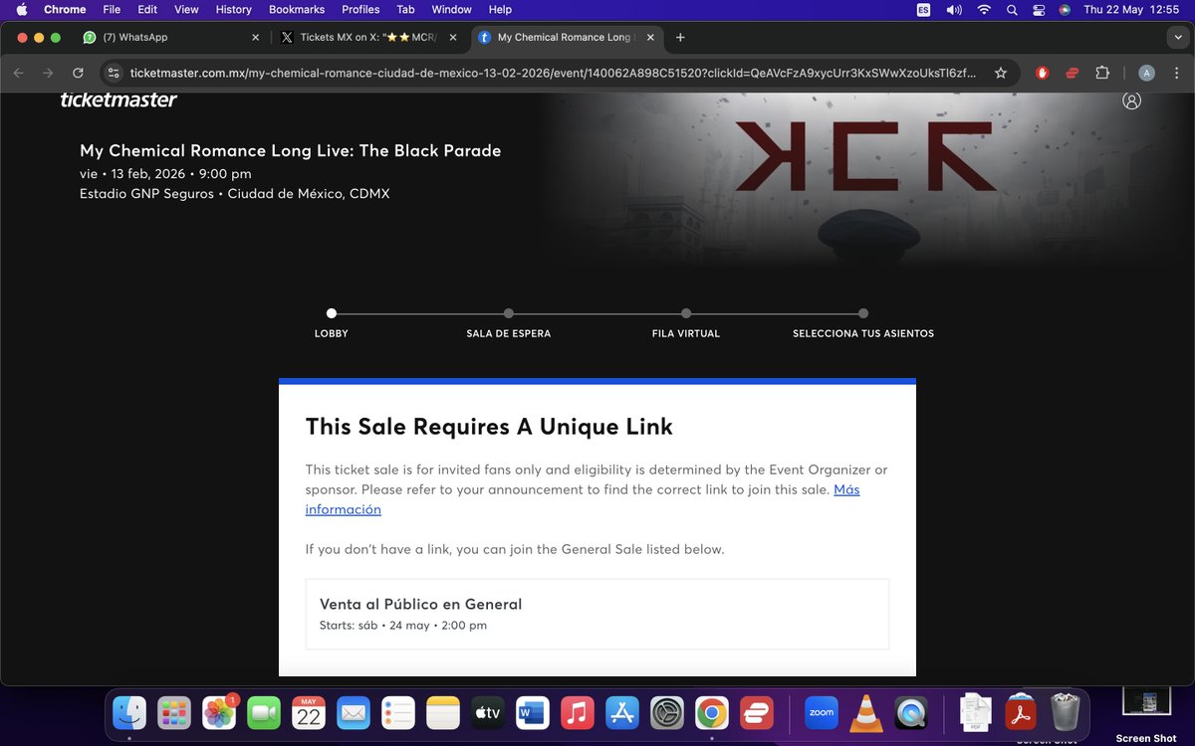View site information icon in address bar
The image size is (1195, 746).
tap(114, 73)
